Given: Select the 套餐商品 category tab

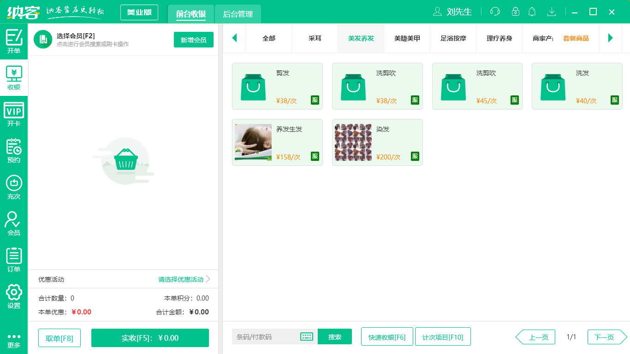Looking at the screenshot, I should (576, 38).
